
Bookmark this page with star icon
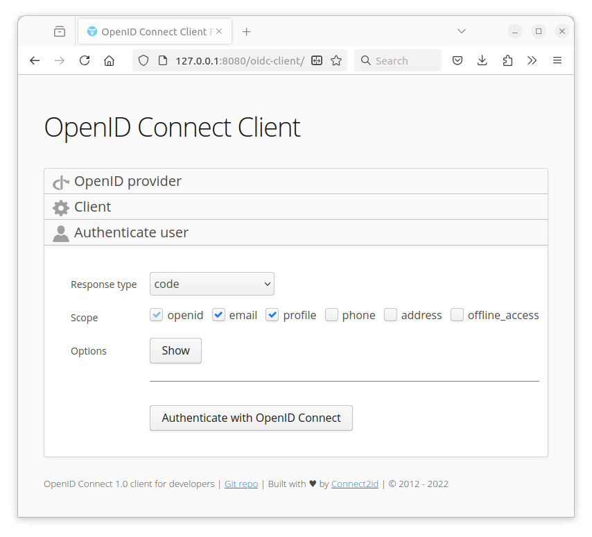(336, 60)
